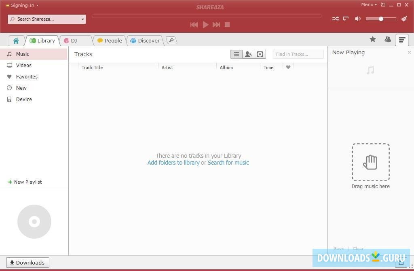Open the DJ tab
Viewport: 414px width, 271px height.
click(76, 41)
